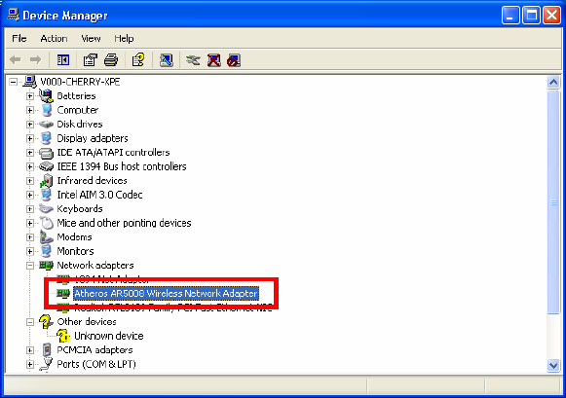Viewport: 566px width, 398px height.
Task: Select the Unknown device entry
Action: 109,336
